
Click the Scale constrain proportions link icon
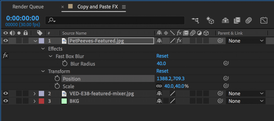(159, 86)
